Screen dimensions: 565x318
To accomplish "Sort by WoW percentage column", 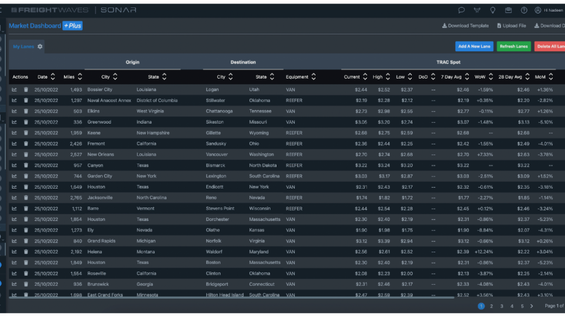I will click(x=483, y=77).
